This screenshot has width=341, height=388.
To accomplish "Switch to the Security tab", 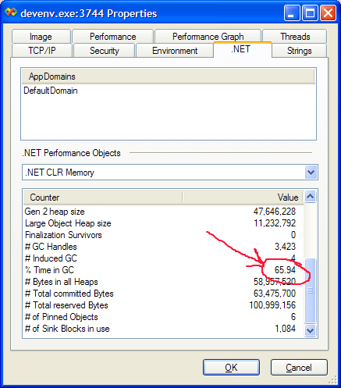I will [105, 50].
